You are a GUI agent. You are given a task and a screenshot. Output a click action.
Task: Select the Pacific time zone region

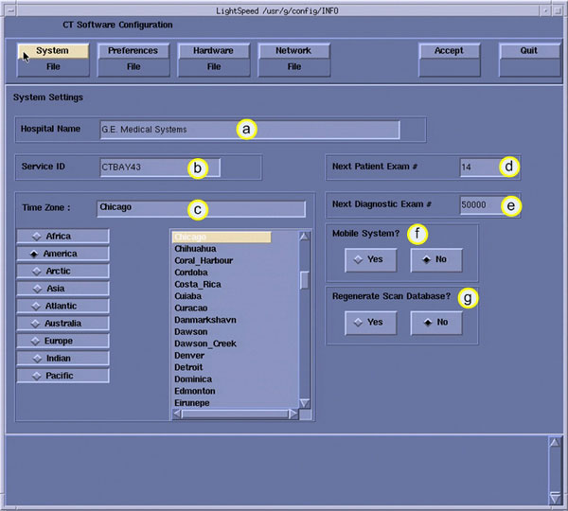coord(64,376)
